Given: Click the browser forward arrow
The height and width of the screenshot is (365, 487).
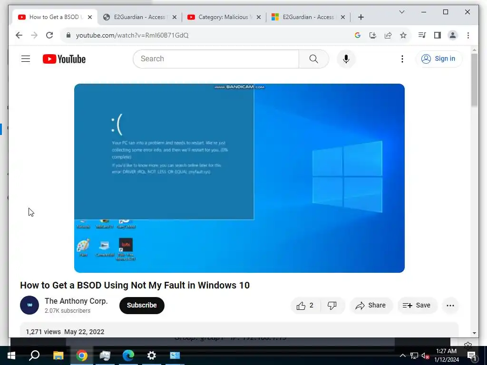Looking at the screenshot, I should click(34, 35).
